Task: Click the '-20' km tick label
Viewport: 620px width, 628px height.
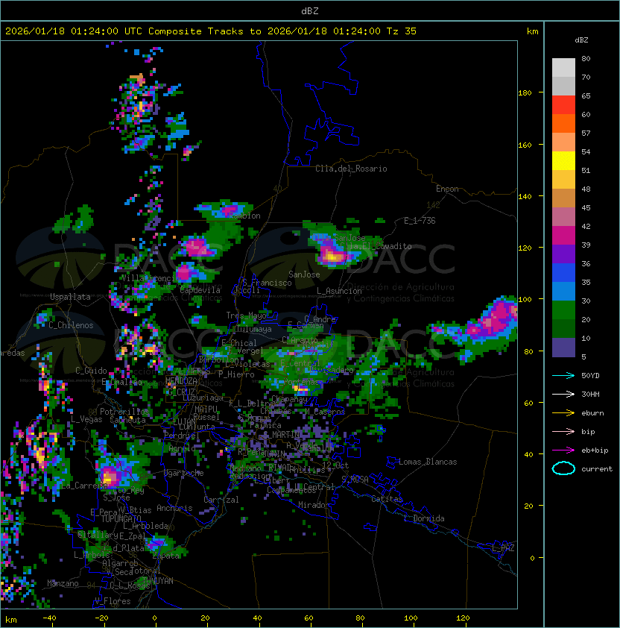Action: [101, 618]
